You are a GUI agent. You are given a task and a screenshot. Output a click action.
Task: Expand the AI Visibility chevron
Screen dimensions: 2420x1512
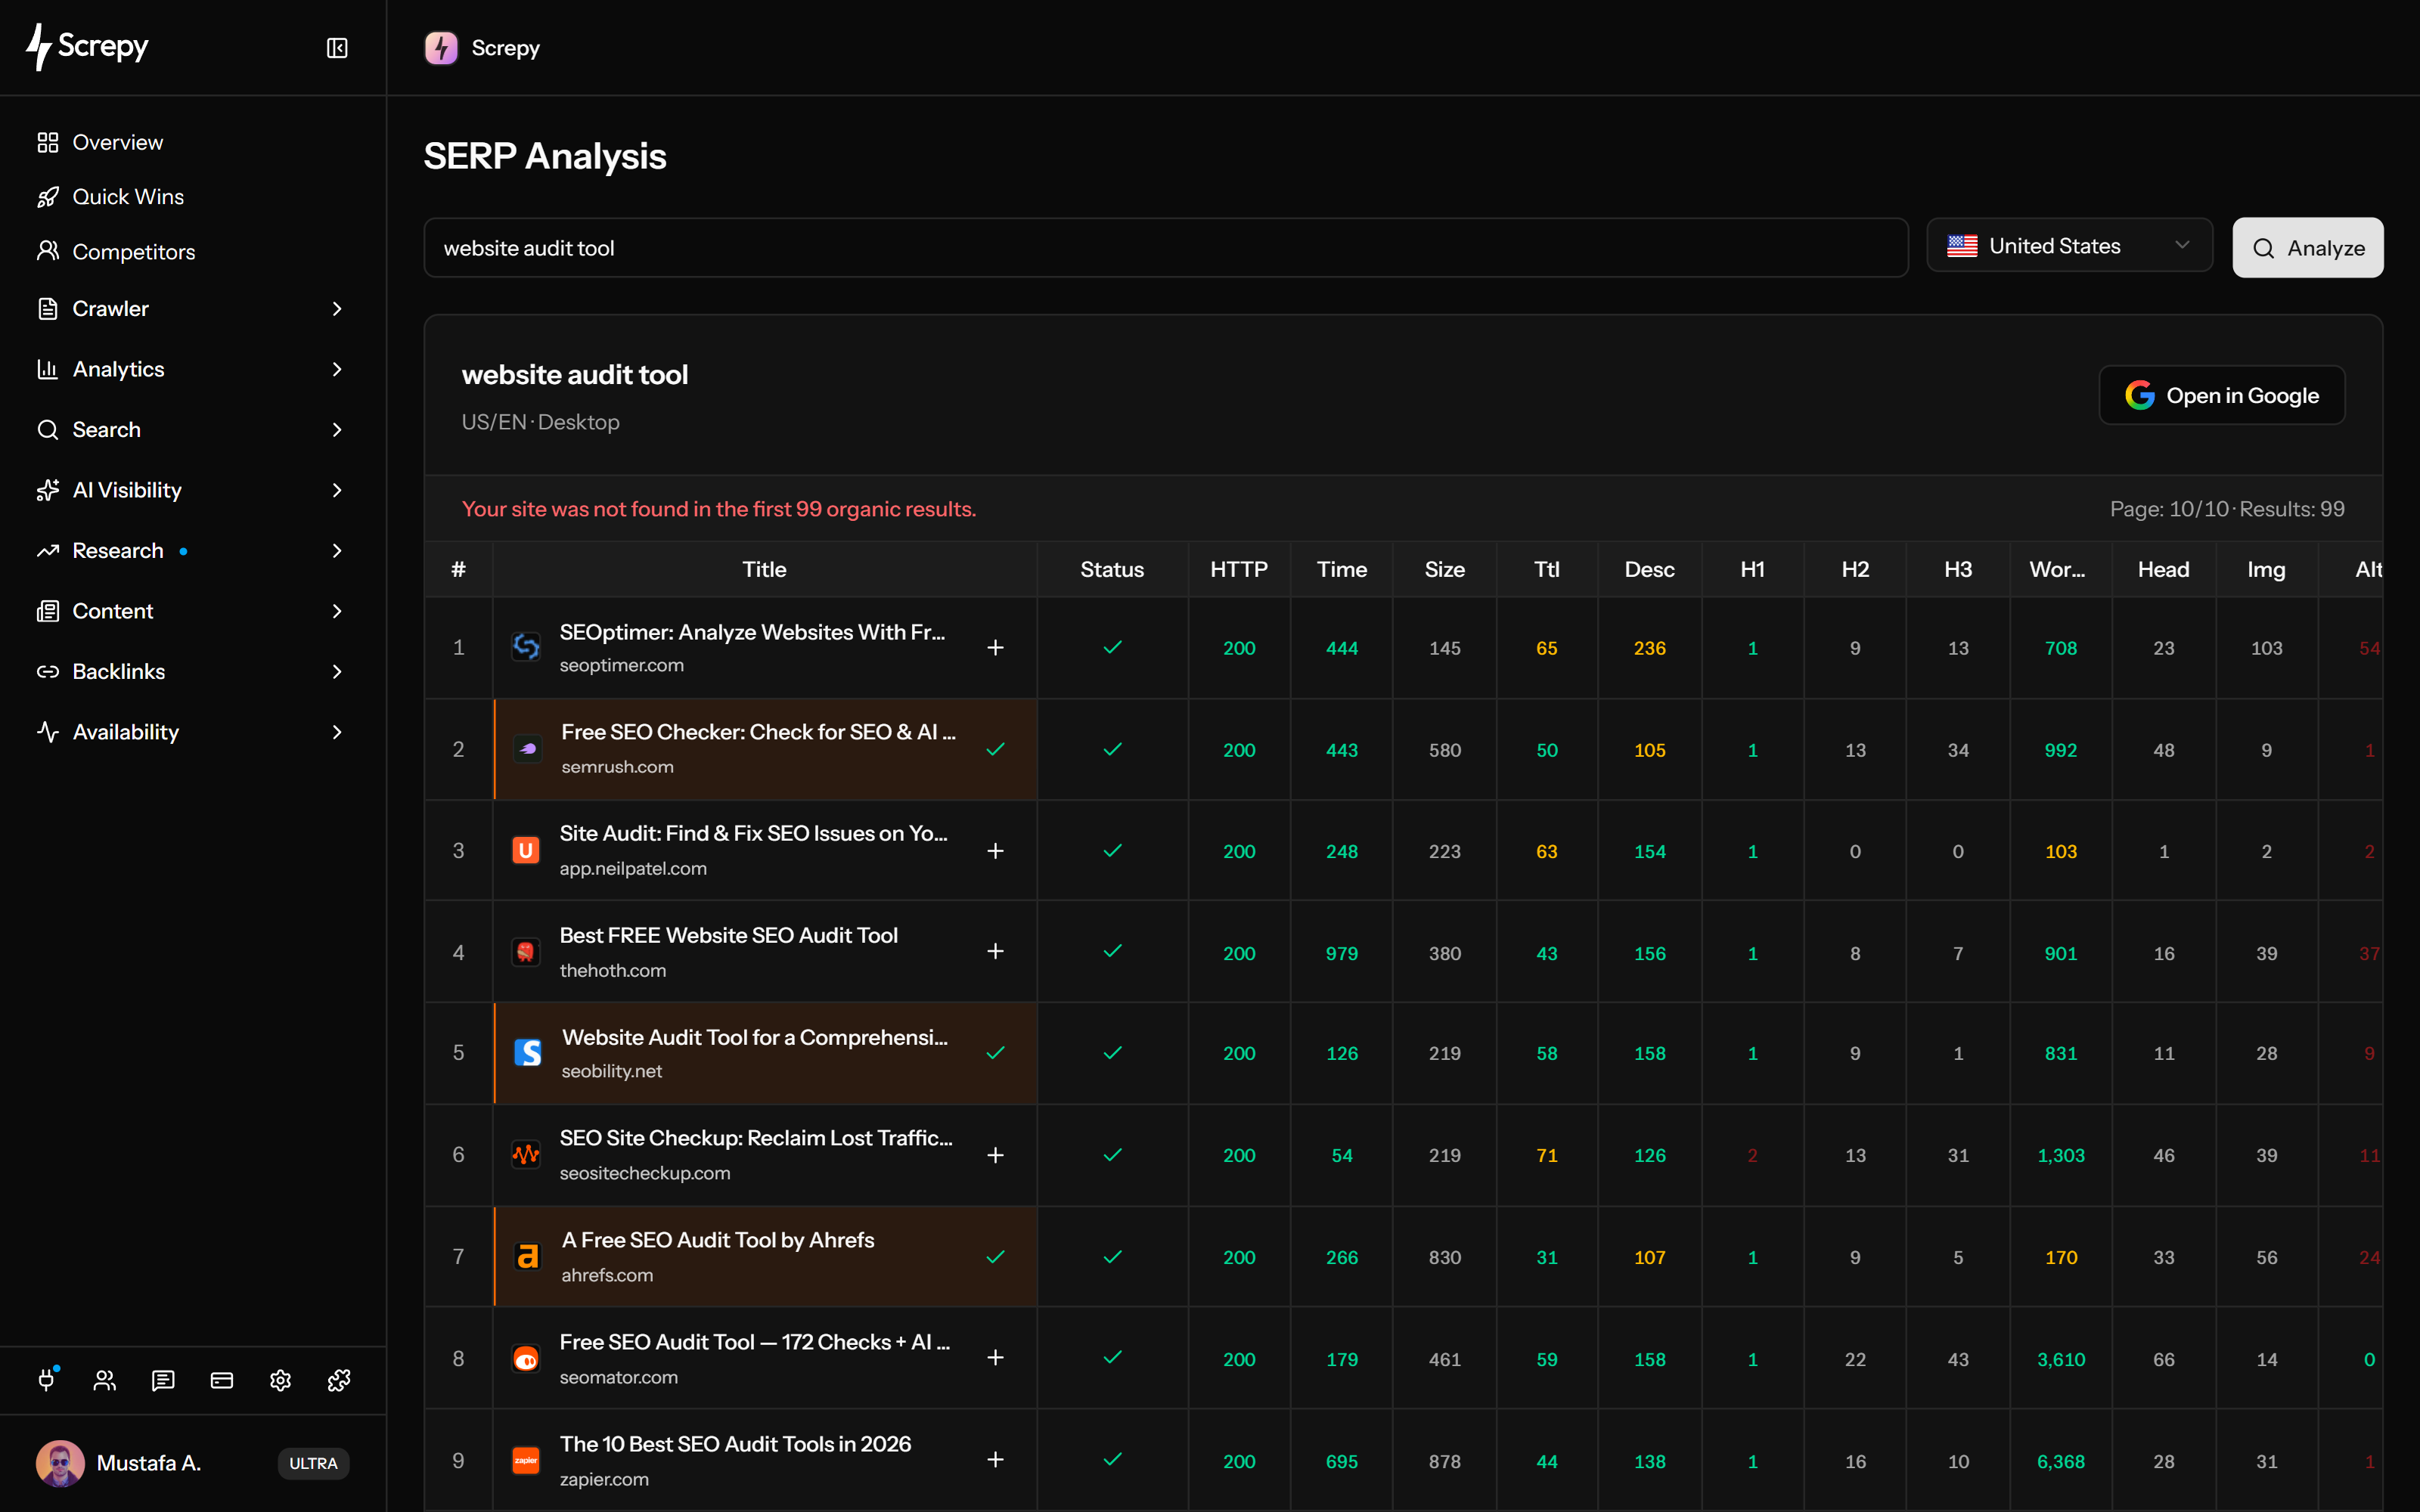pos(337,490)
